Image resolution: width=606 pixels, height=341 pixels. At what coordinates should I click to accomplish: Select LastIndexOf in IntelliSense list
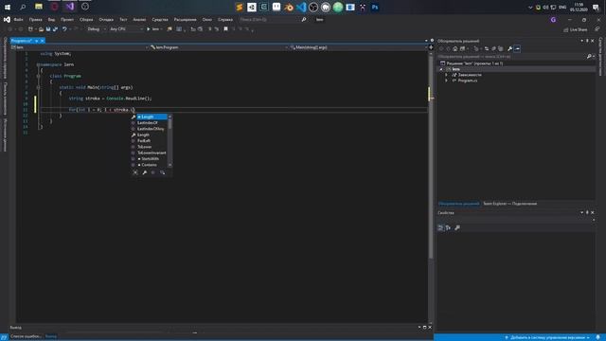pyautogui.click(x=148, y=123)
